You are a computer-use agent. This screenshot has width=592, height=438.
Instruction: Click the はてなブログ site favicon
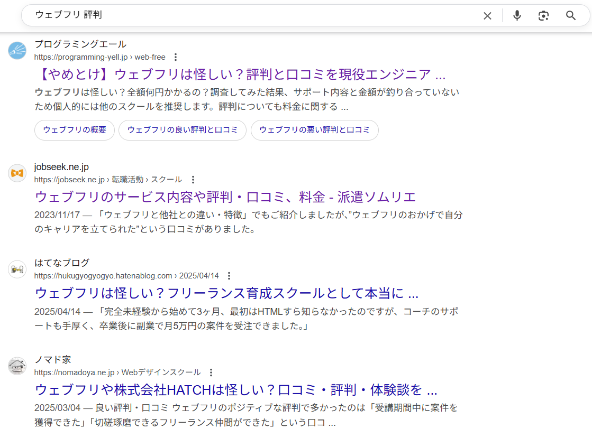[17, 269]
